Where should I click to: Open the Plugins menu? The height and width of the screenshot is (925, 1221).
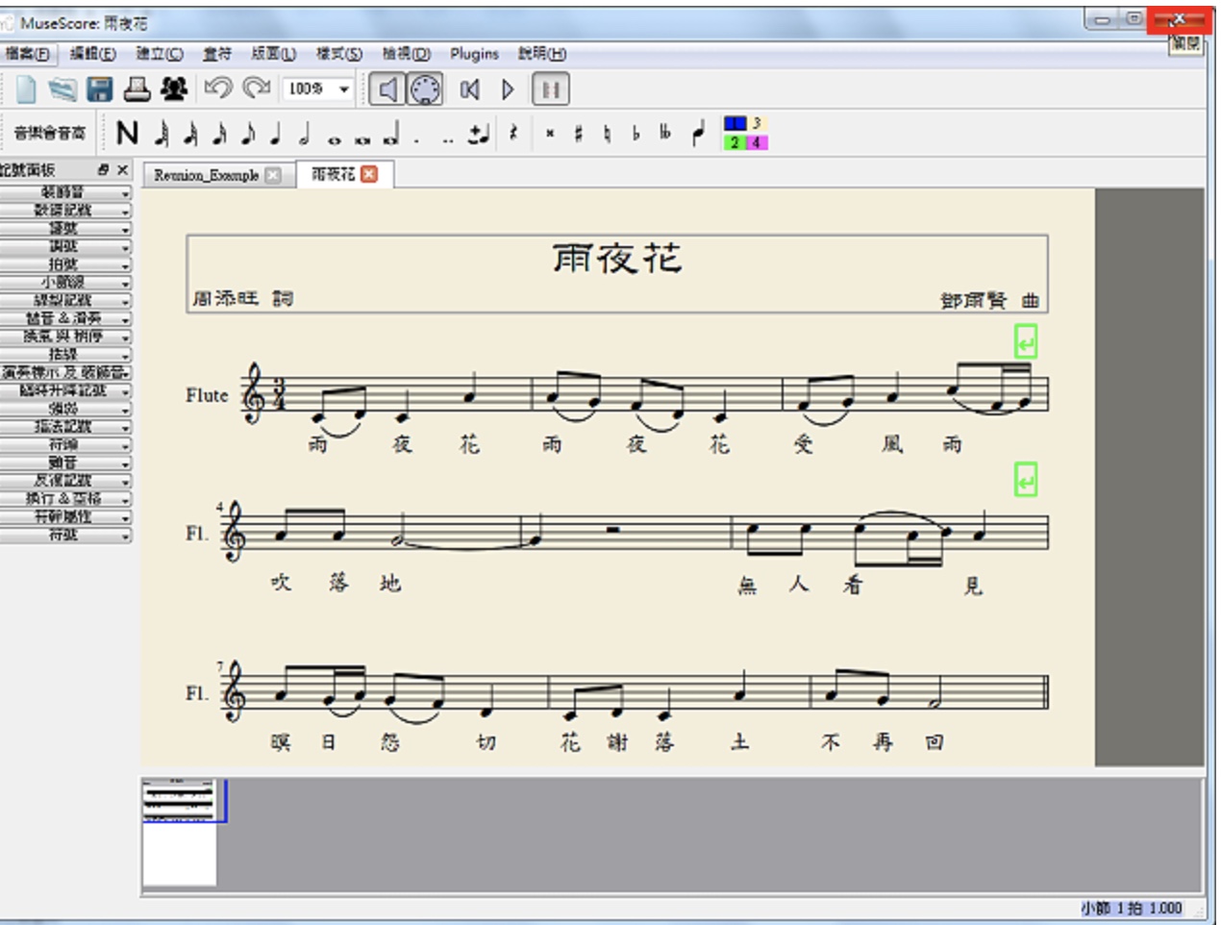click(474, 54)
